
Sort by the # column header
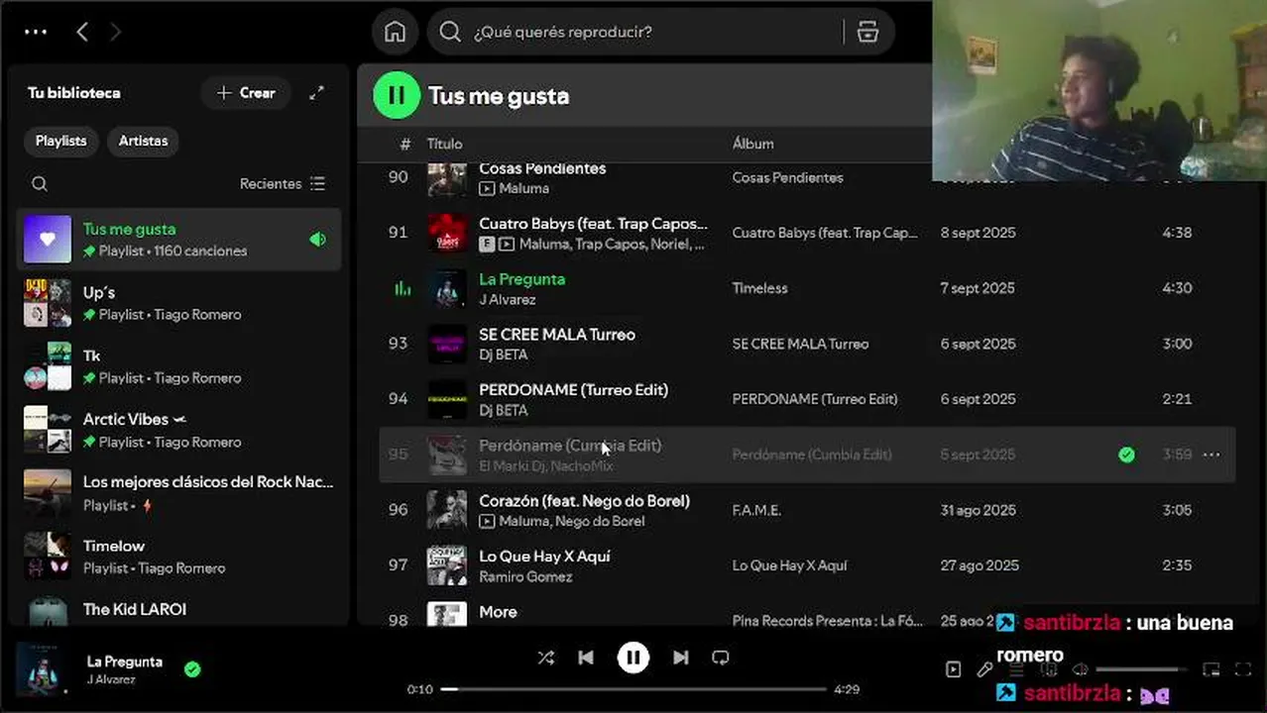coord(404,144)
